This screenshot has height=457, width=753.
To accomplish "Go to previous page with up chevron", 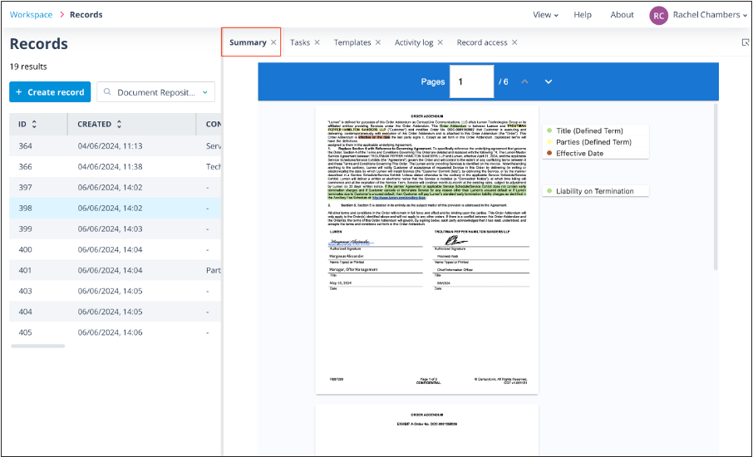I will [525, 81].
